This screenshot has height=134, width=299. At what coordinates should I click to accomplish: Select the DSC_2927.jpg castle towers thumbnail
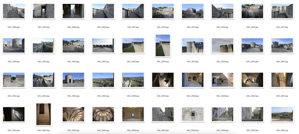193,45
